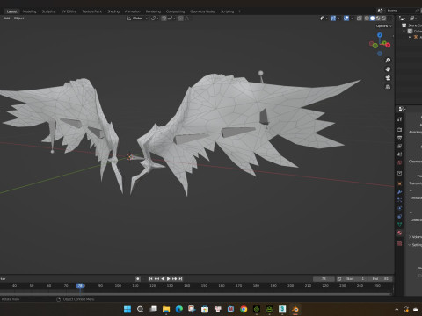Open the overlays settings dropdown arrow
This screenshot has height=316, width=422.
352,18
